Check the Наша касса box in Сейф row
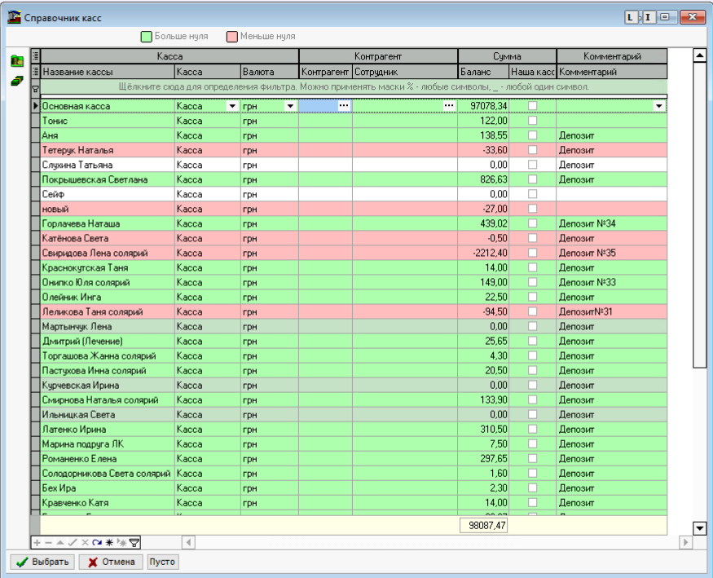The width and height of the screenshot is (713, 578). click(533, 194)
